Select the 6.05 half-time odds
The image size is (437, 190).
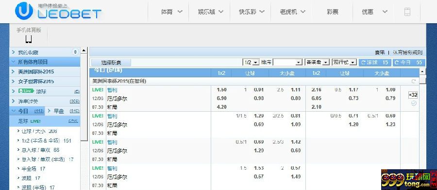coord(316,98)
